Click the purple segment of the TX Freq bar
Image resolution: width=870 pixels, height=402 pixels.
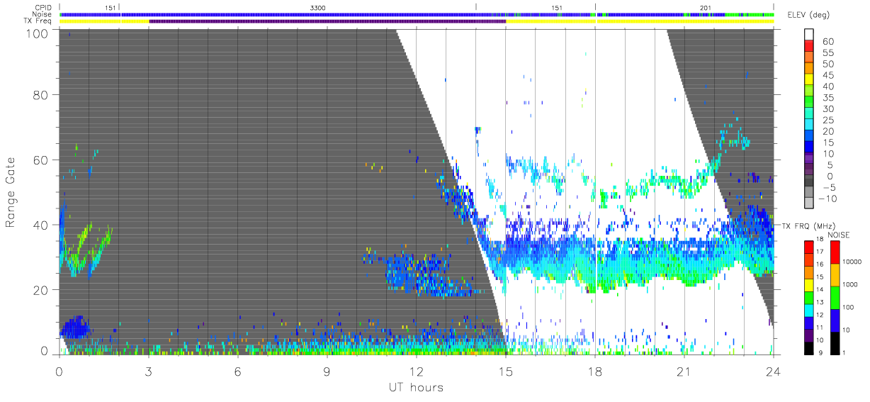(x=327, y=21)
